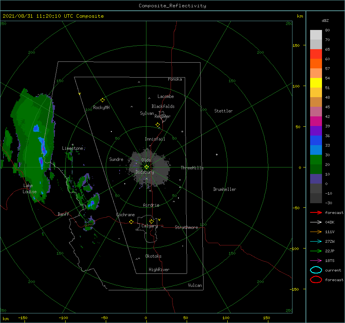
Task: Click the Lacombe town label
Action: click(x=166, y=96)
